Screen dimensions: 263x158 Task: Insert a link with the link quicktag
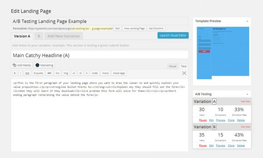pos(27,73)
